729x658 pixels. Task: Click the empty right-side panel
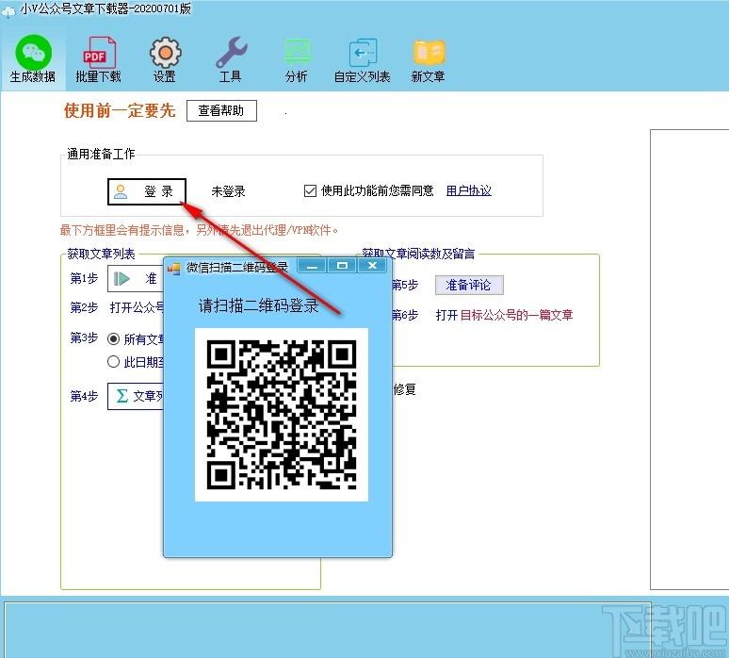(x=689, y=359)
